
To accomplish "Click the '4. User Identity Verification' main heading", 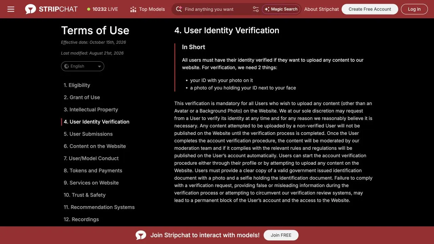I will [x=227, y=30].
